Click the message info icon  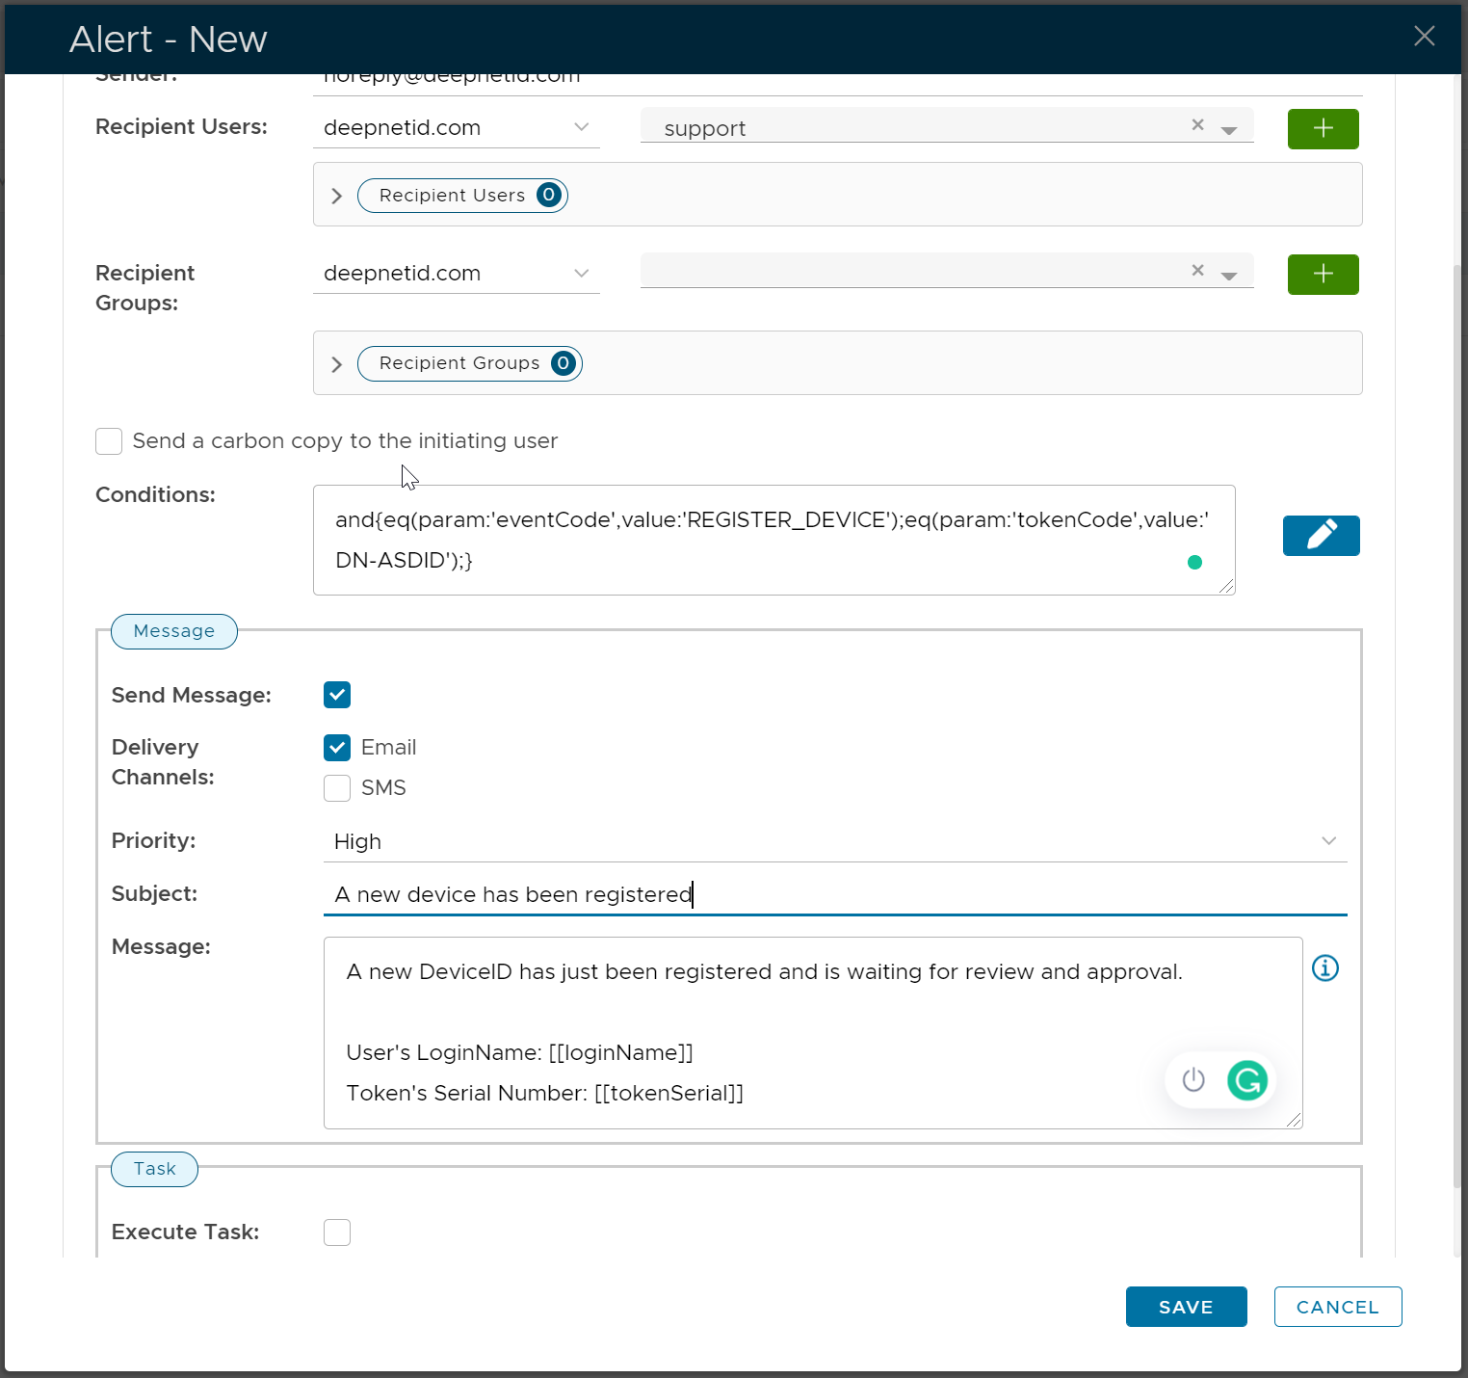pos(1325,968)
